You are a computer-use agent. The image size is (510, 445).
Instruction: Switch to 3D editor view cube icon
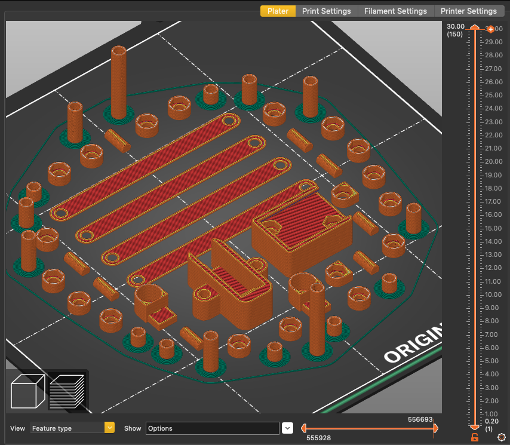(x=28, y=391)
